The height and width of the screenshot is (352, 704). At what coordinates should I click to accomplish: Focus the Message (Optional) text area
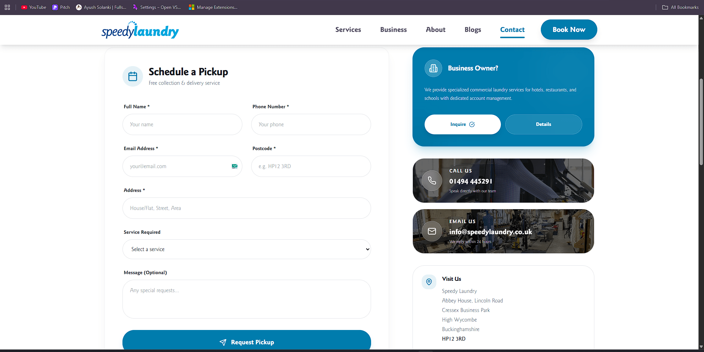(246, 299)
